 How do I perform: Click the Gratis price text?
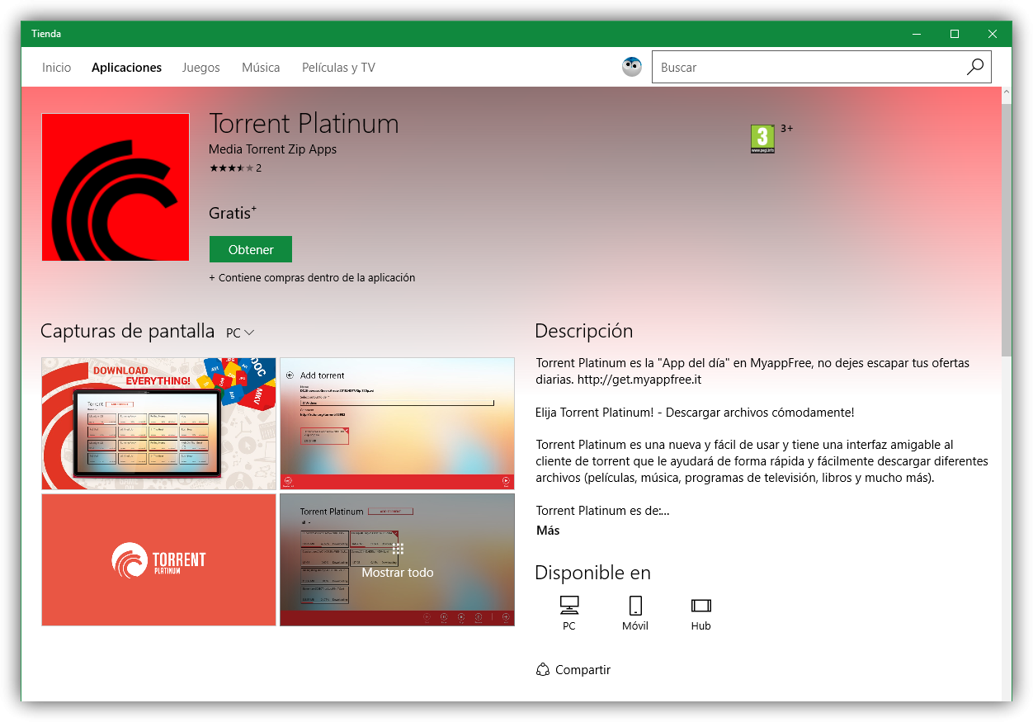[x=233, y=213]
